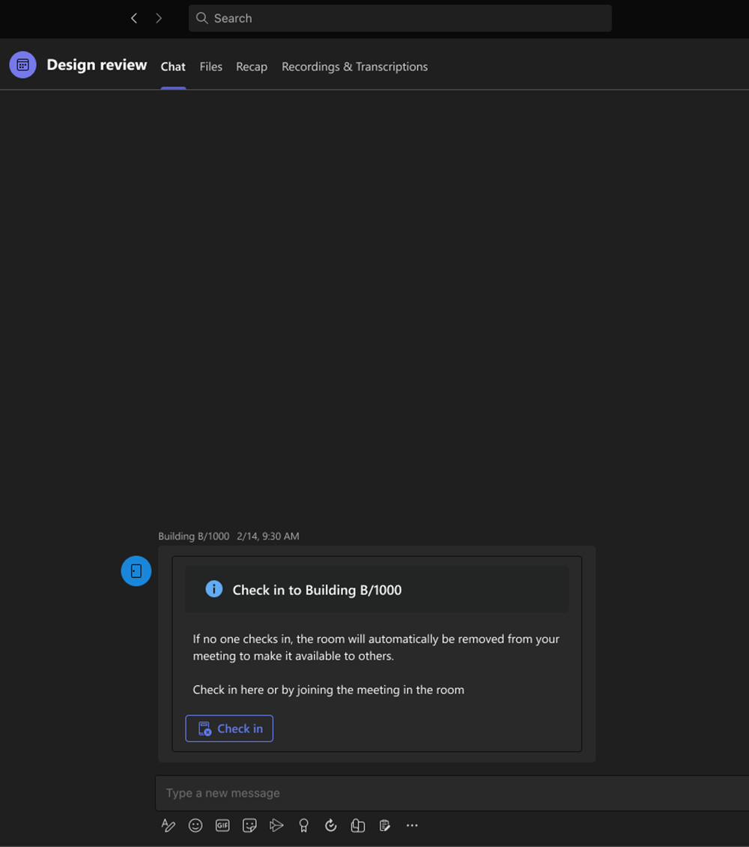
Task: Click the Design review meeting title
Action: 97,64
